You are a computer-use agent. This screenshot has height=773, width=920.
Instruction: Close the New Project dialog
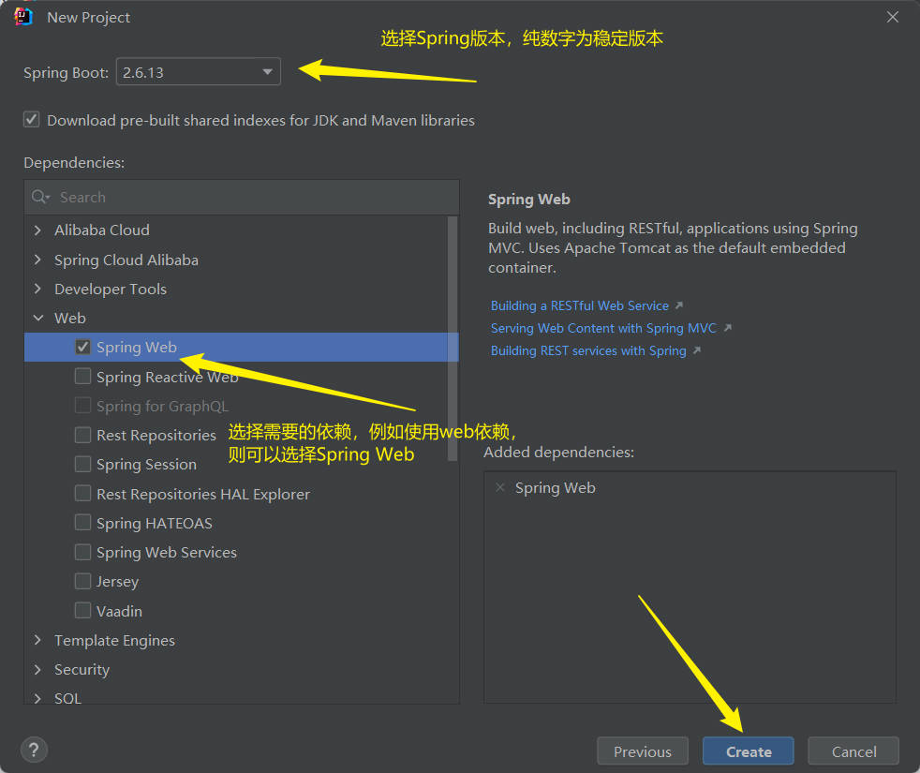coord(893,17)
